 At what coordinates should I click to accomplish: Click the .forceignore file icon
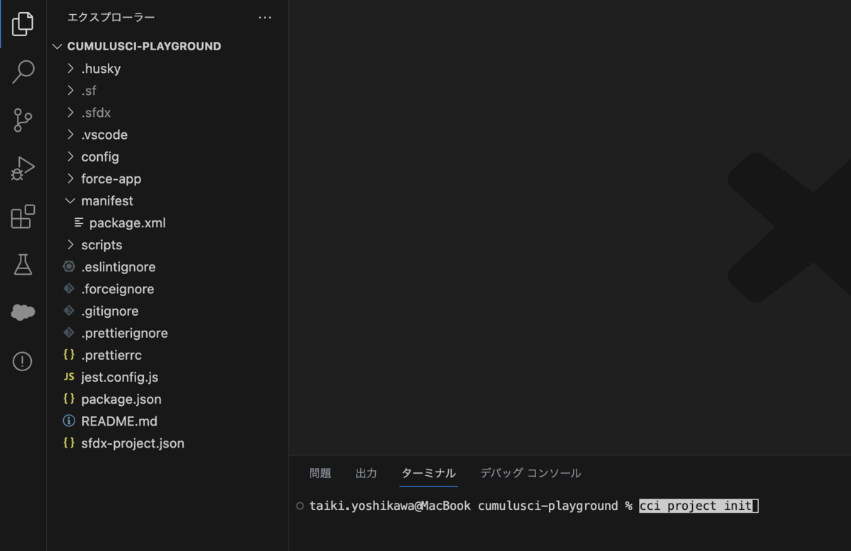69,289
